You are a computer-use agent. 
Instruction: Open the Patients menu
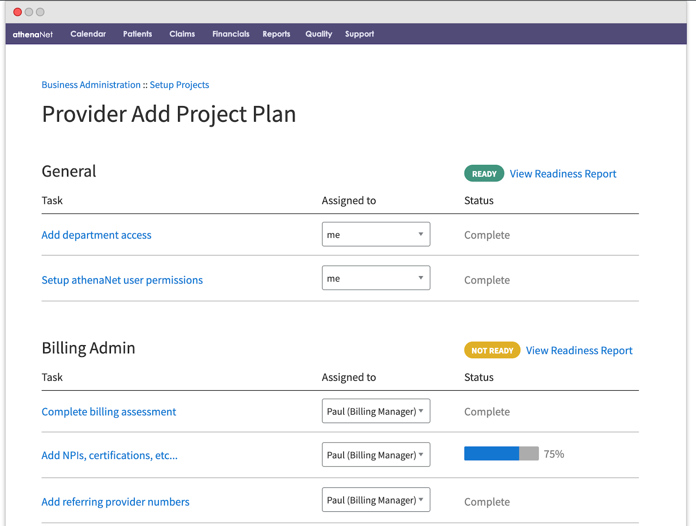tap(137, 34)
